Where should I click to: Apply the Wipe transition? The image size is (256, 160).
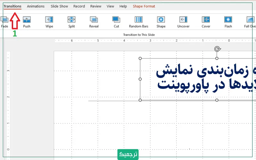click(49, 22)
